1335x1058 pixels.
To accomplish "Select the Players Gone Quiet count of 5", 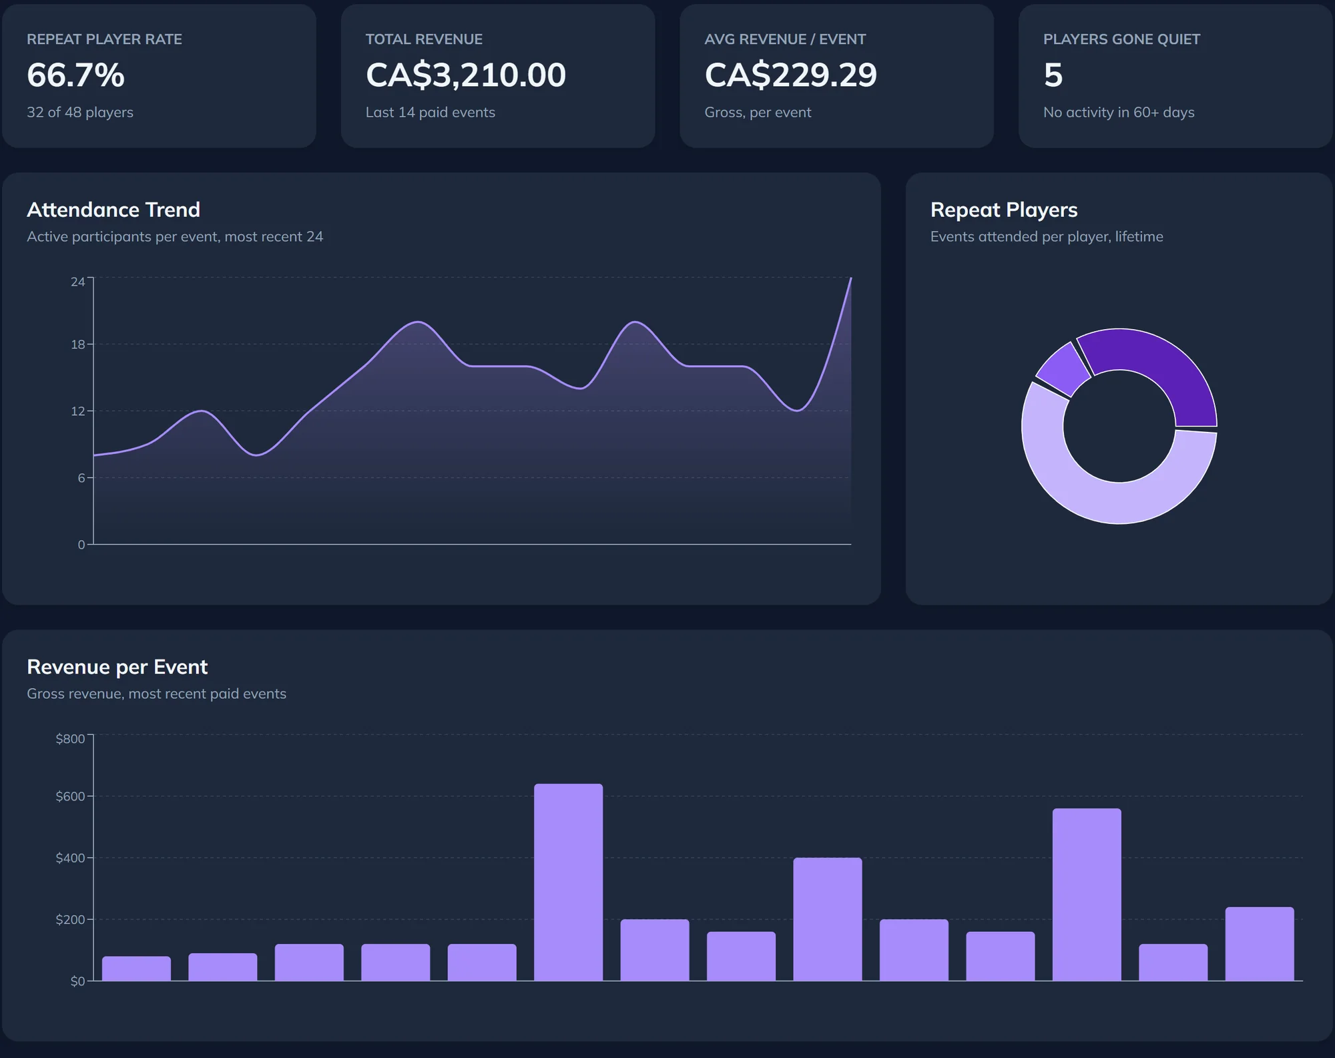I will click(x=1053, y=75).
